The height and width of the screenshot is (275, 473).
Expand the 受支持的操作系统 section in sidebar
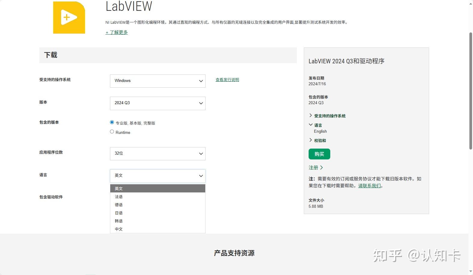pyautogui.click(x=327, y=116)
